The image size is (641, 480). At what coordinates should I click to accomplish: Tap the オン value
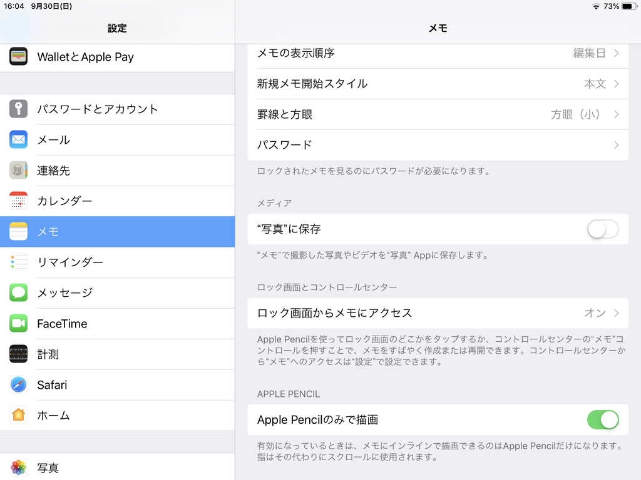(x=595, y=313)
